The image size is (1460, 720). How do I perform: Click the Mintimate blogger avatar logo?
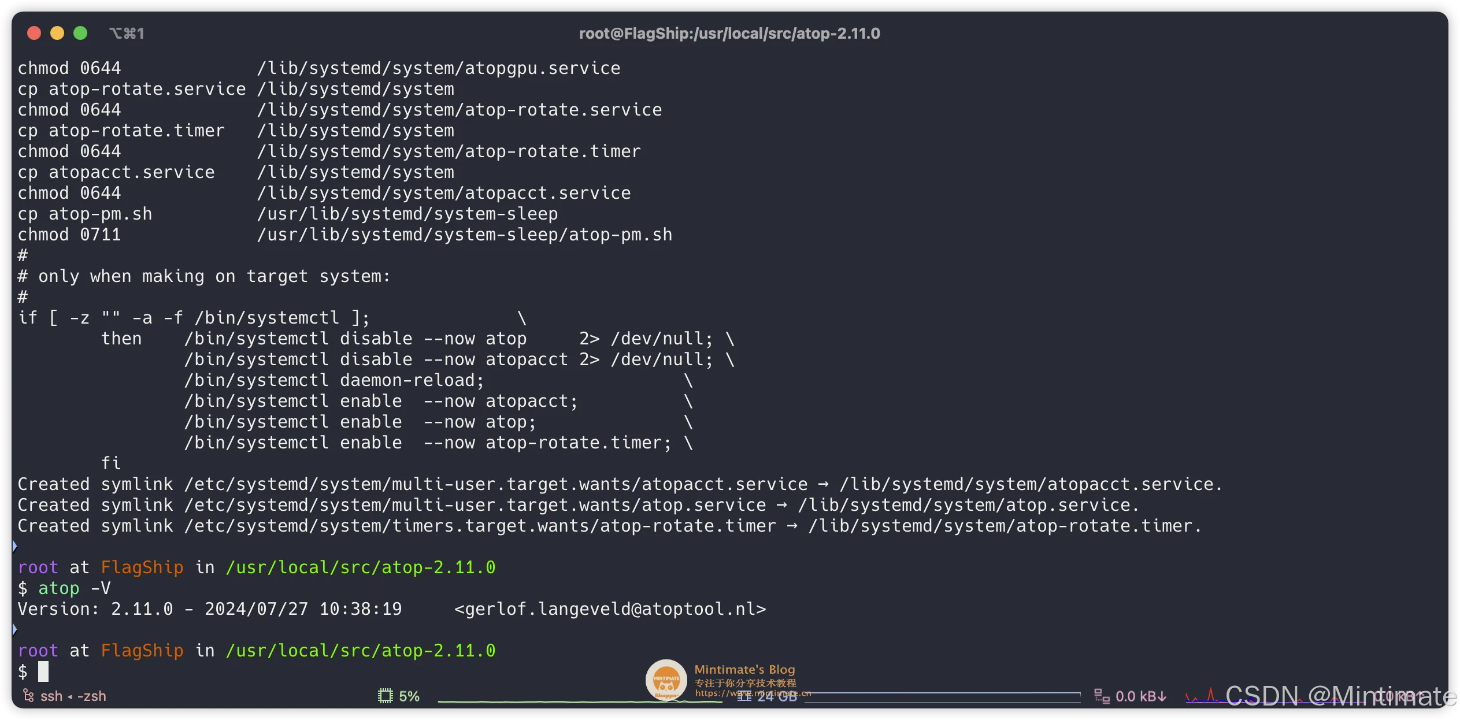666,680
